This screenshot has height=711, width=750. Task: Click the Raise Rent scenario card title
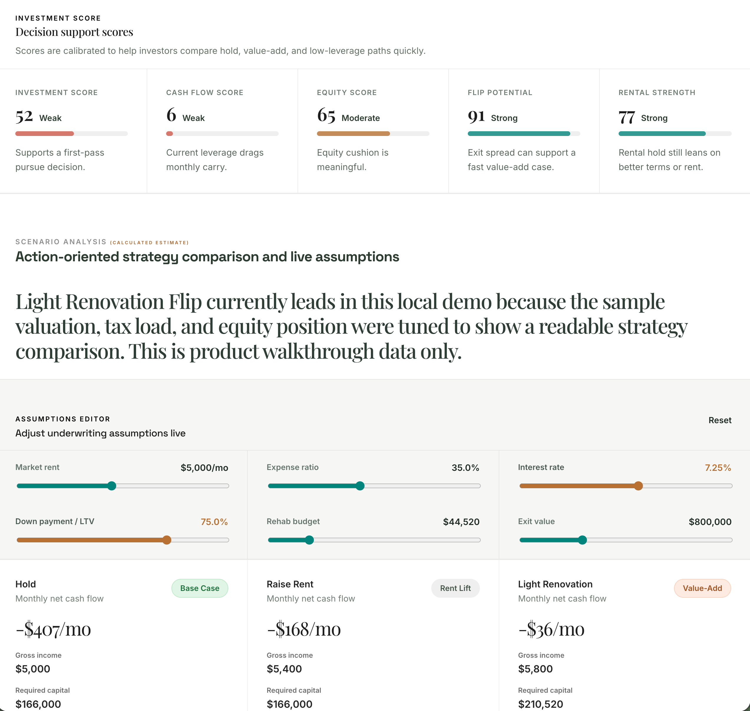[290, 584]
